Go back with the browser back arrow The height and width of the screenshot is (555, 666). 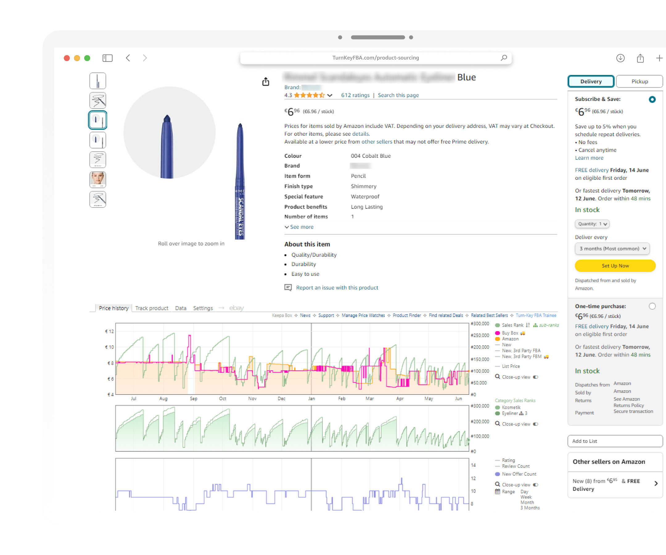coord(128,58)
